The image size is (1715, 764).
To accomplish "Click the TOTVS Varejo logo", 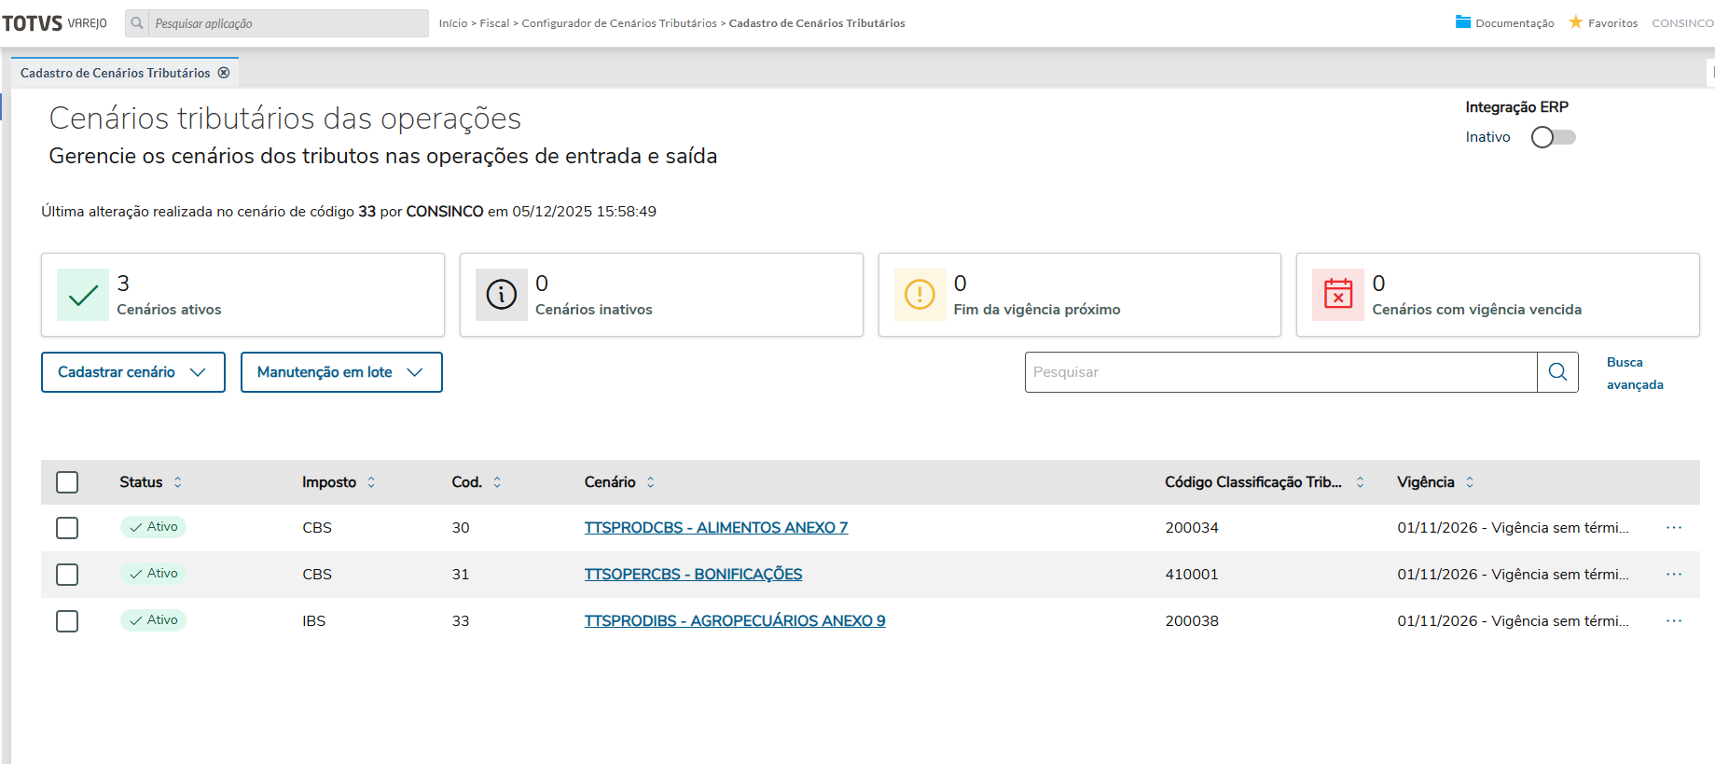I will [54, 23].
